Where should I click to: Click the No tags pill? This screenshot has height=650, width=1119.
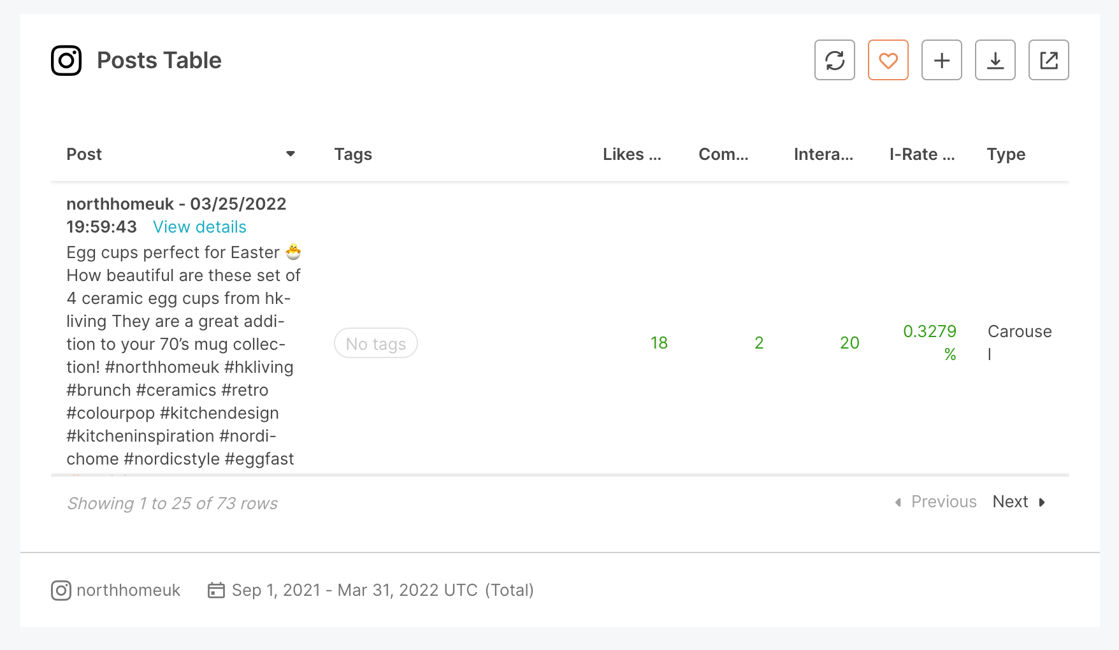coord(375,343)
